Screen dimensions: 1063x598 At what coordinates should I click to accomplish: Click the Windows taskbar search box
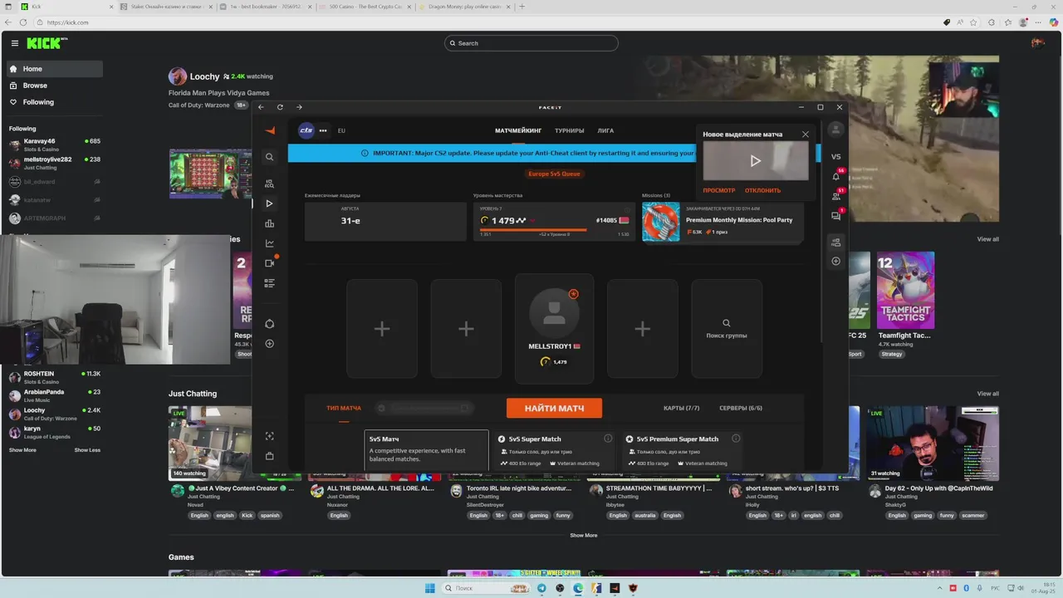pos(487,588)
